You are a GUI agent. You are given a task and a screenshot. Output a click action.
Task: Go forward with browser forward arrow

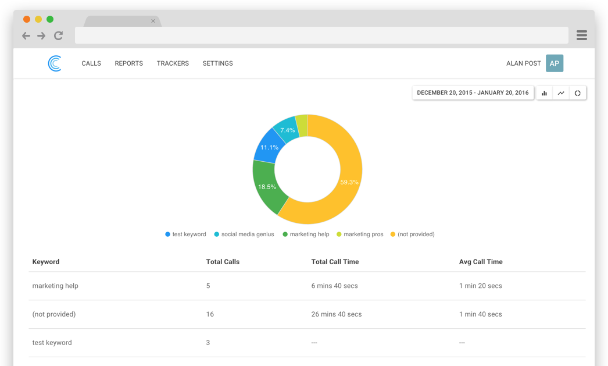coord(41,35)
